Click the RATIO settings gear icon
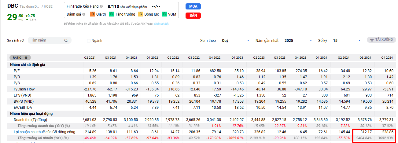 [x=26, y=58]
